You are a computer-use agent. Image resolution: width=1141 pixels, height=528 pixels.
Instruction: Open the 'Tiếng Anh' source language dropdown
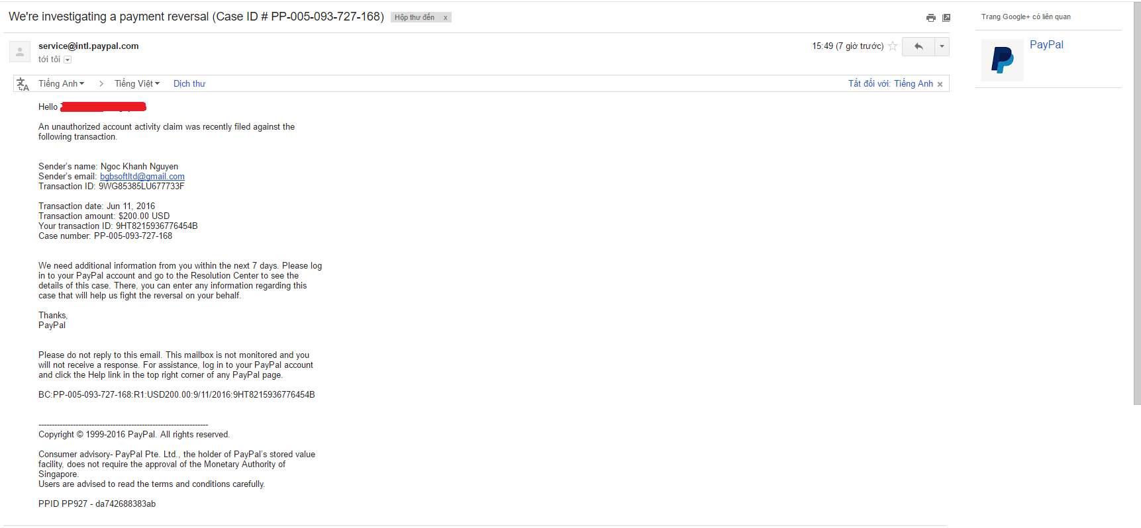pyautogui.click(x=62, y=83)
